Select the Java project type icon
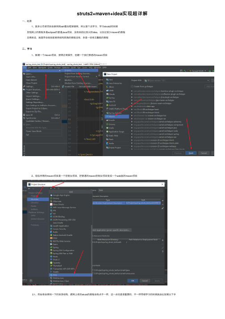Viewport: 225px width, 319px height. [x=107, y=80]
